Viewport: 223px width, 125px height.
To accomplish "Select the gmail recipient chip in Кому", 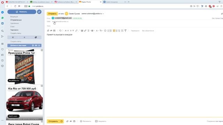I will pos(62,18).
